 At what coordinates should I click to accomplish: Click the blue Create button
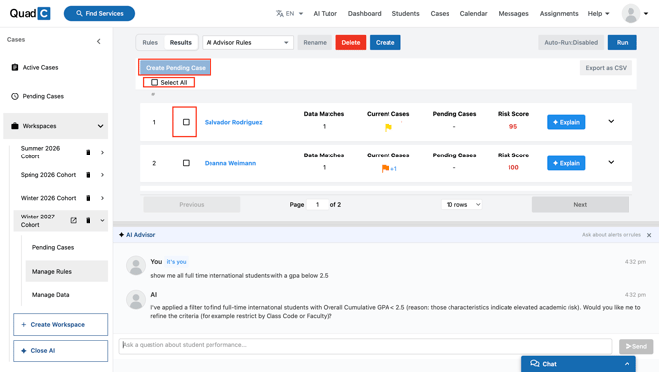pos(385,43)
